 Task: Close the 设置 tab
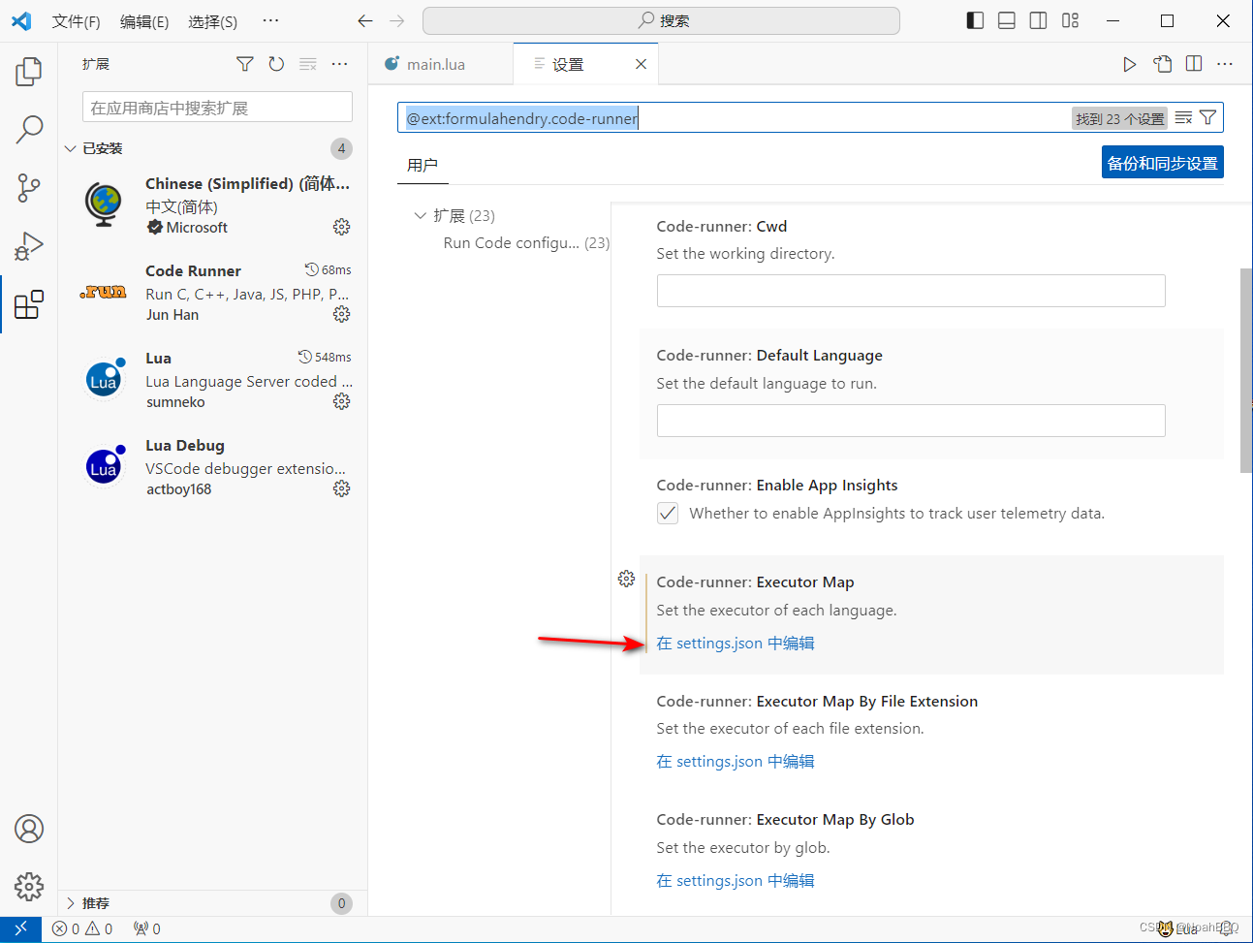pyautogui.click(x=641, y=64)
